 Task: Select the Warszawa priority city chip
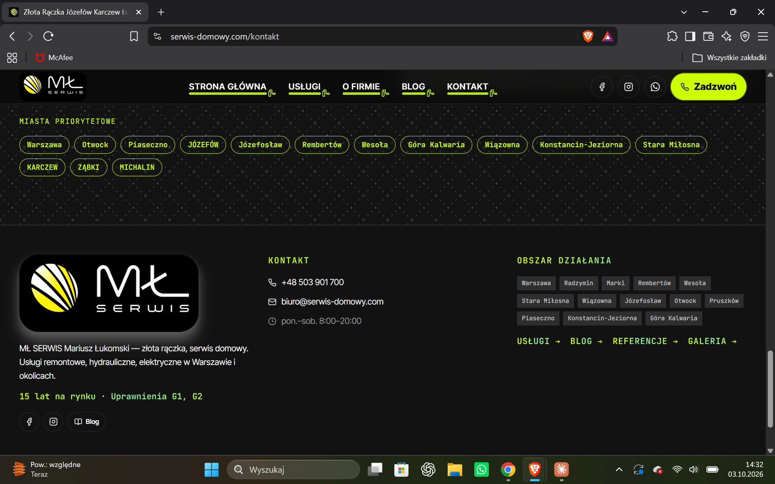tap(44, 145)
